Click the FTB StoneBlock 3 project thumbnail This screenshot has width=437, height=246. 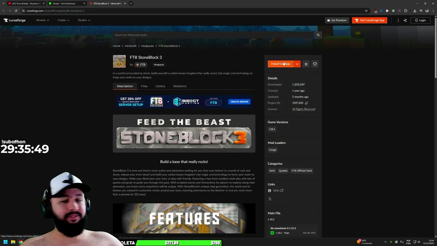click(x=119, y=61)
